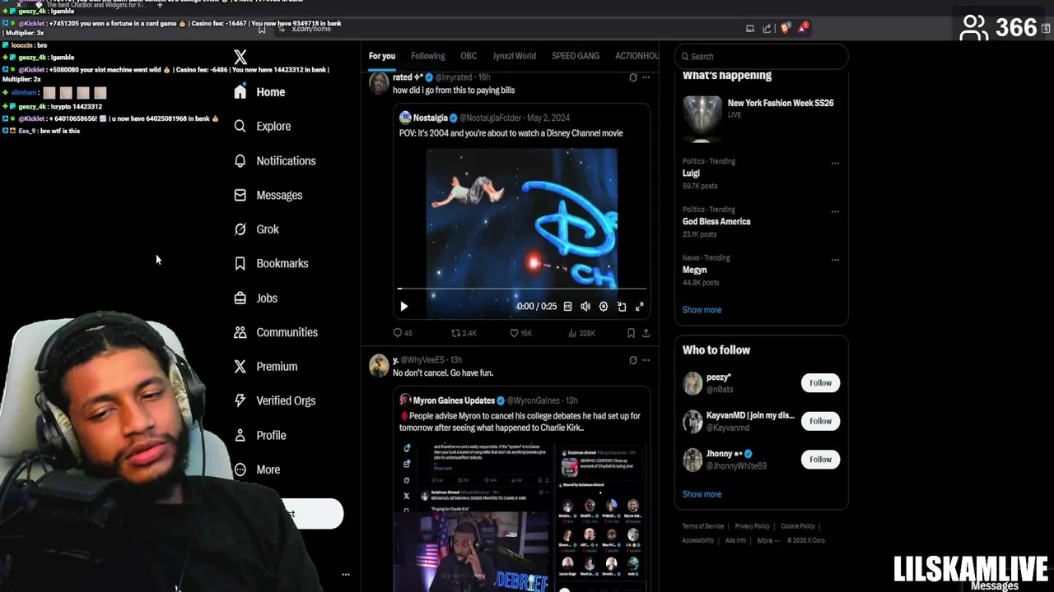Expand the footer More dropdown
Screen dimensions: 1054x592
[767, 540]
